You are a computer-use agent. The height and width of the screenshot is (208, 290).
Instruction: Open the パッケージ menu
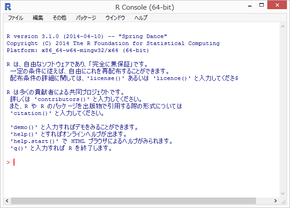click(x=86, y=18)
